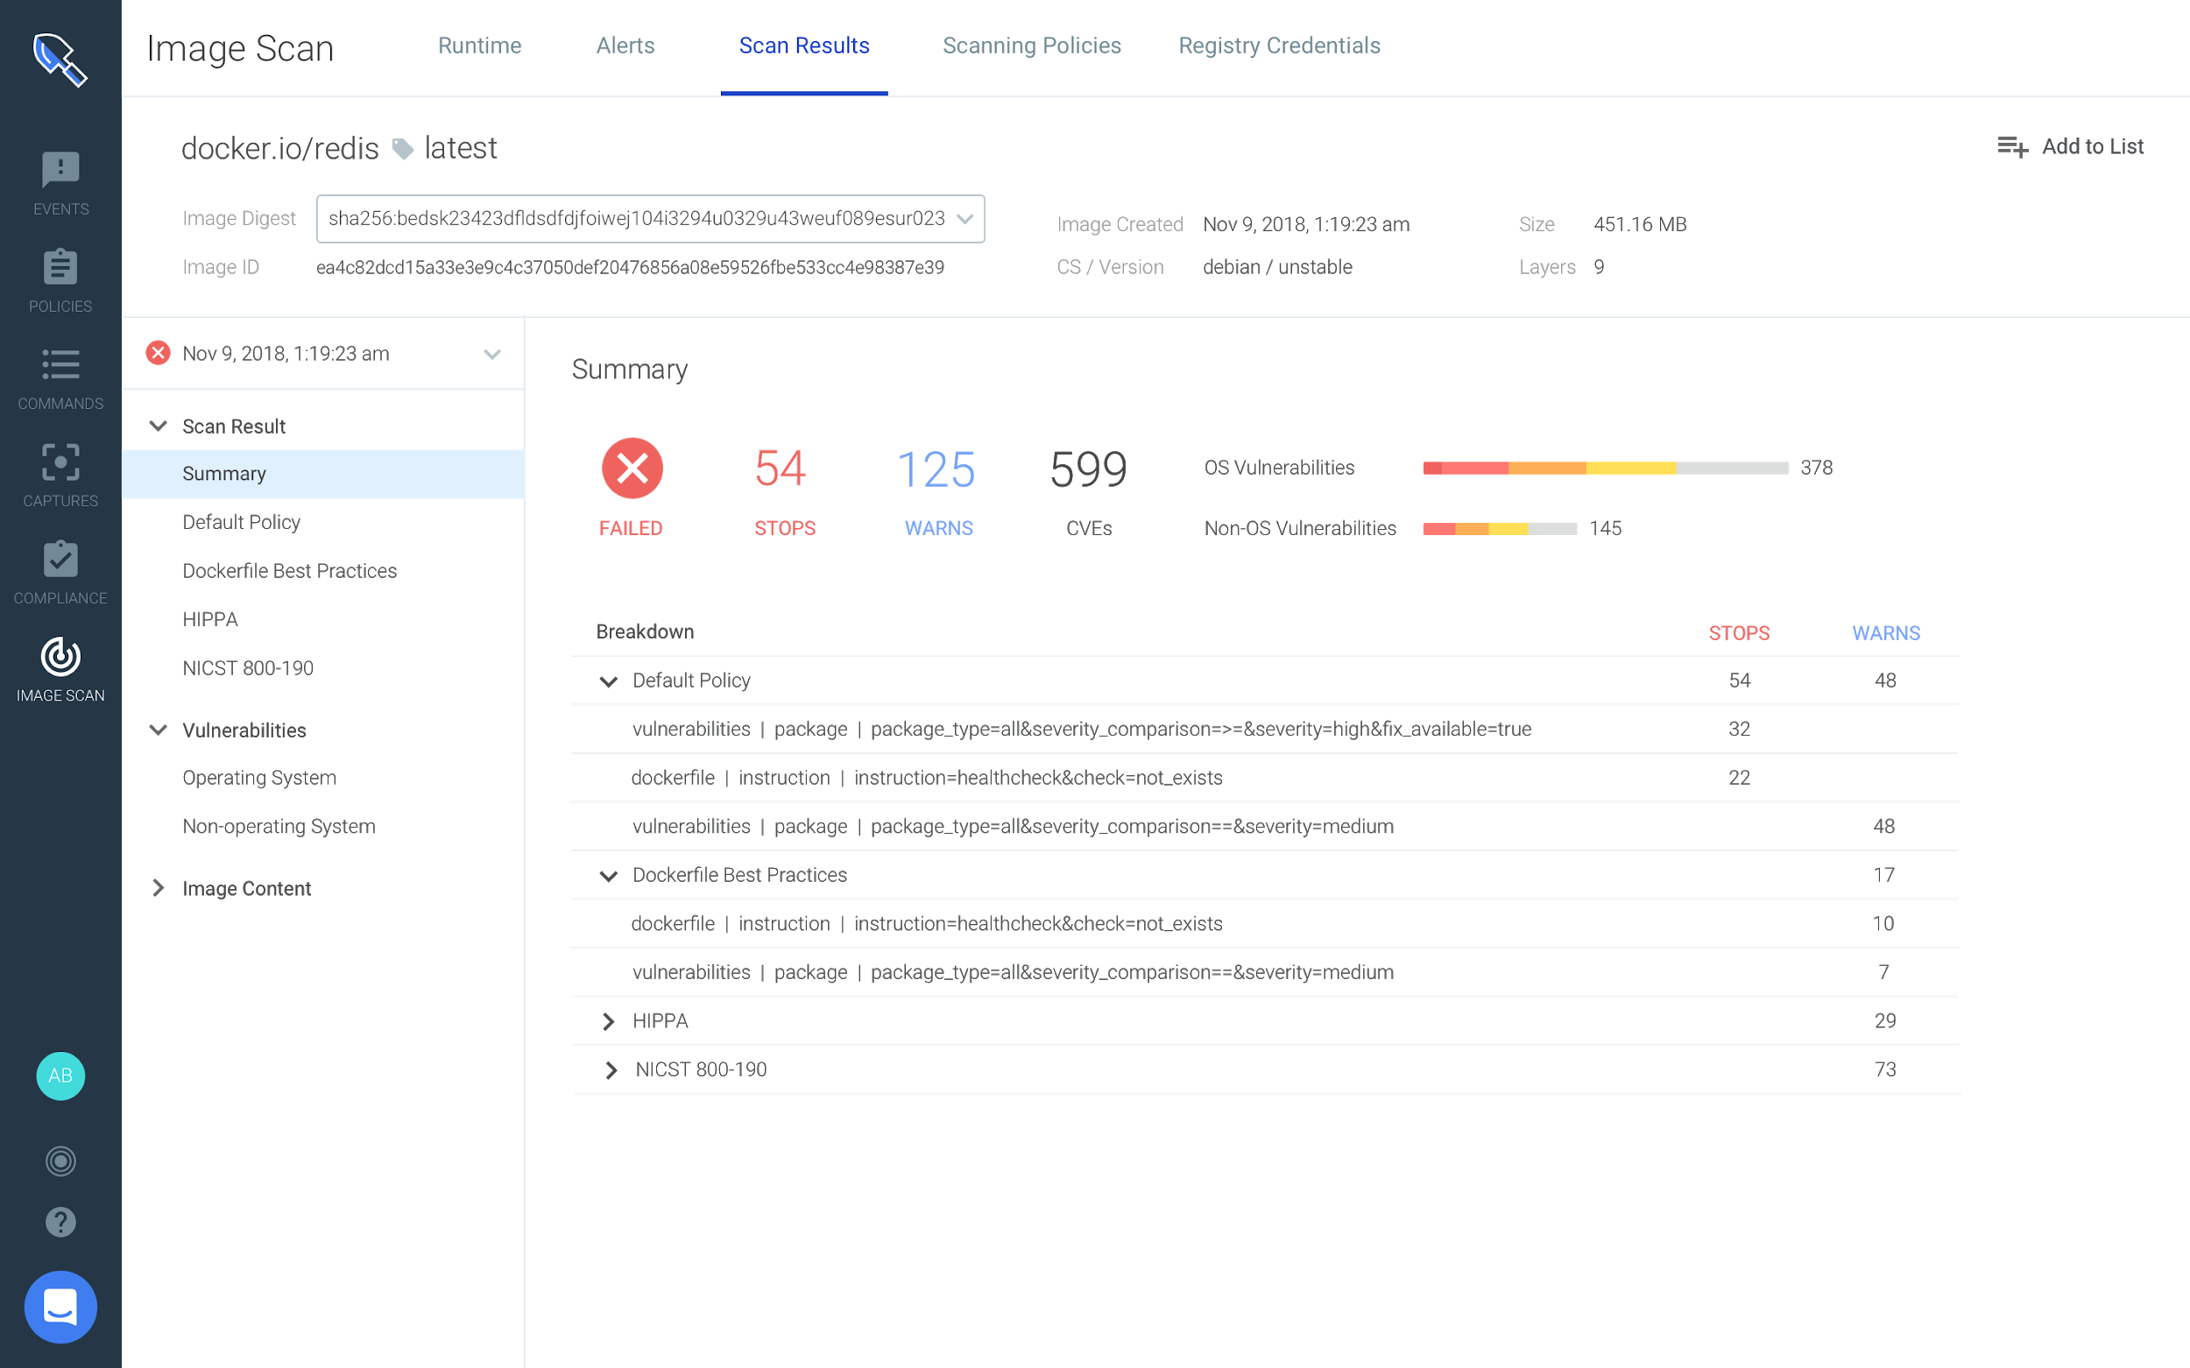Click the AB user avatar
Viewport: 2190px width, 1368px height.
tap(60, 1075)
